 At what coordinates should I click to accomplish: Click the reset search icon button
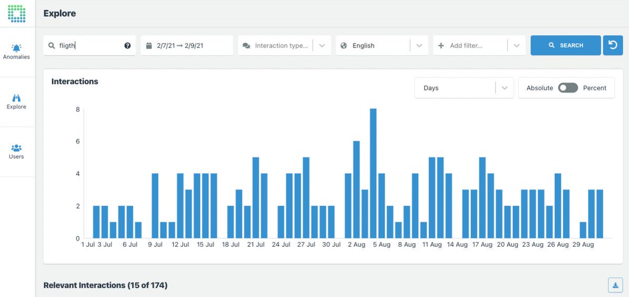coord(613,45)
